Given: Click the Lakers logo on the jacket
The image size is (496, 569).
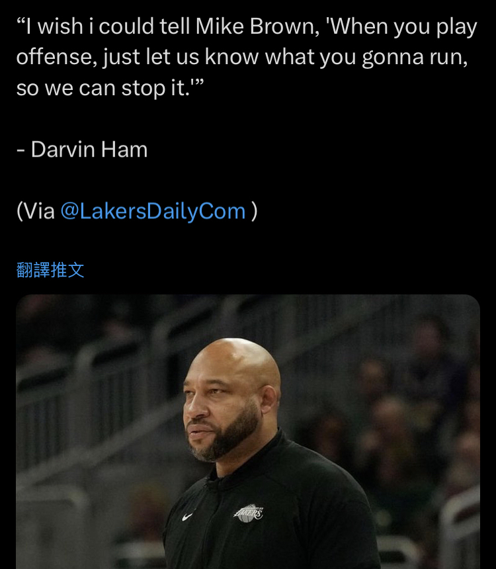Looking at the screenshot, I should pyautogui.click(x=249, y=513).
